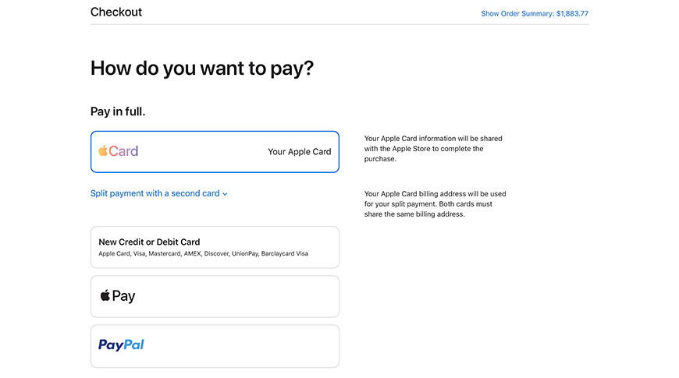Screen dimensions: 679x378
Task: Expand the split payment chevron arrow
Action: pyautogui.click(x=225, y=194)
